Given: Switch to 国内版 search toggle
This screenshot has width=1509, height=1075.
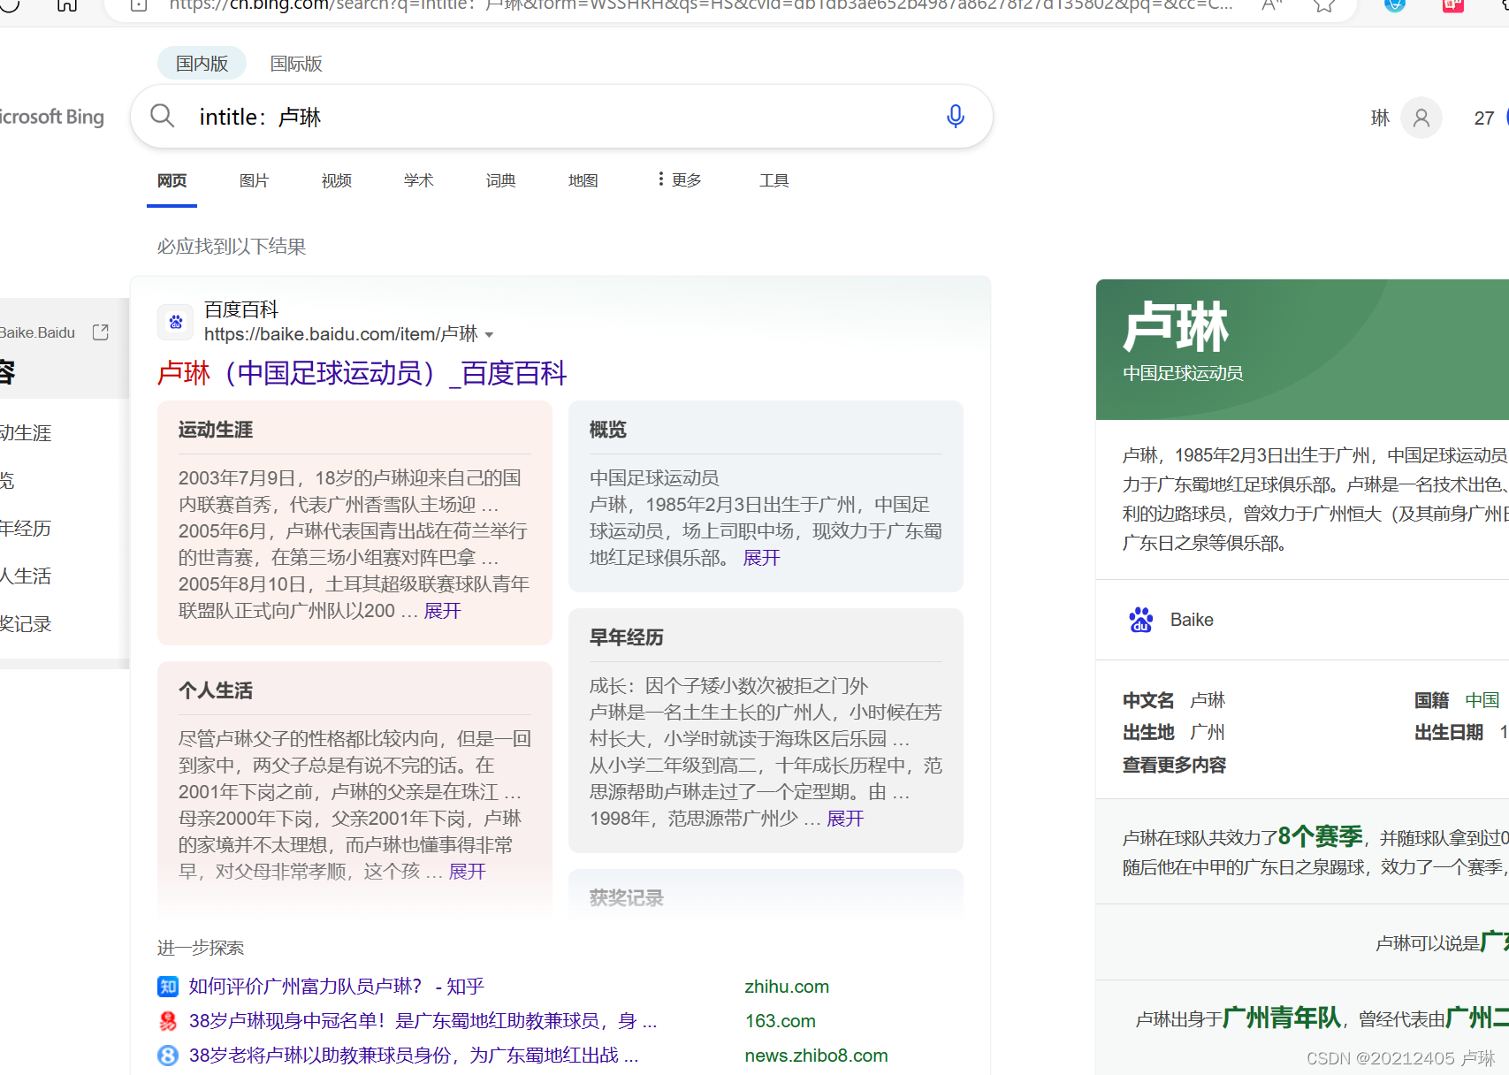Looking at the screenshot, I should click(x=202, y=64).
